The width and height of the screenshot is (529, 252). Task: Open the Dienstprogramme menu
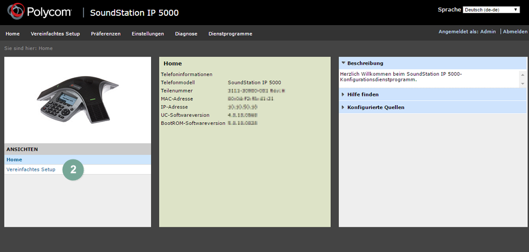[230, 34]
